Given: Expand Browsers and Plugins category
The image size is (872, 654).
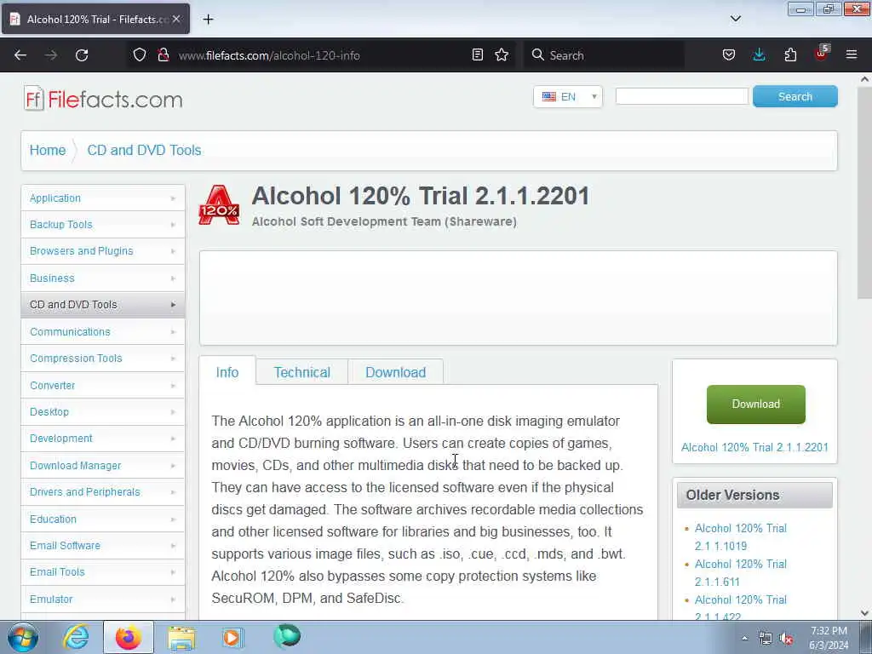Looking at the screenshot, I should click(x=103, y=251).
